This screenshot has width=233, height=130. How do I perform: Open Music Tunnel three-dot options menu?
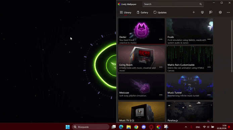(x=209, y=95)
